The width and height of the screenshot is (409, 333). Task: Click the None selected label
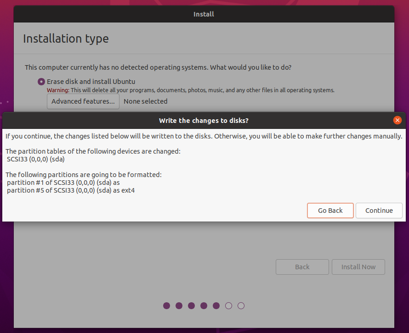(x=145, y=101)
